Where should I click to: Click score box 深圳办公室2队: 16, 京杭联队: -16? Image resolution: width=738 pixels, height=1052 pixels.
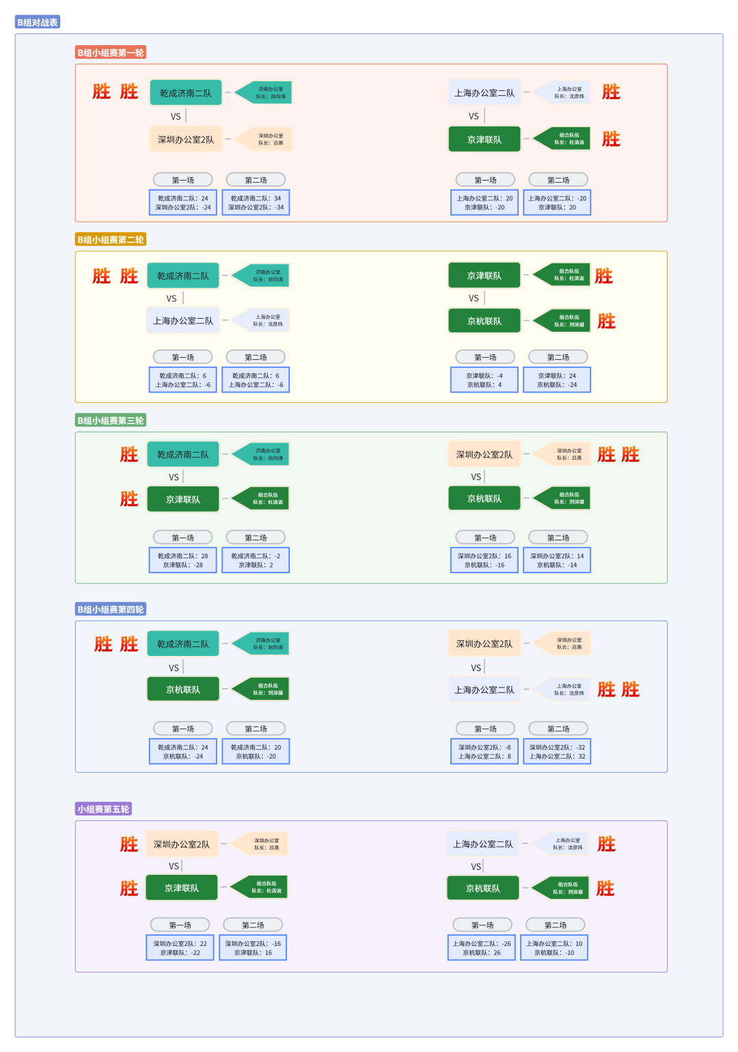484,561
